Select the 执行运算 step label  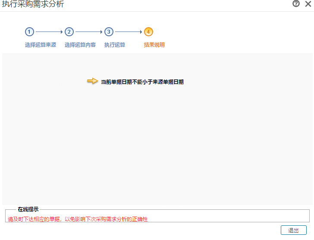115,45
